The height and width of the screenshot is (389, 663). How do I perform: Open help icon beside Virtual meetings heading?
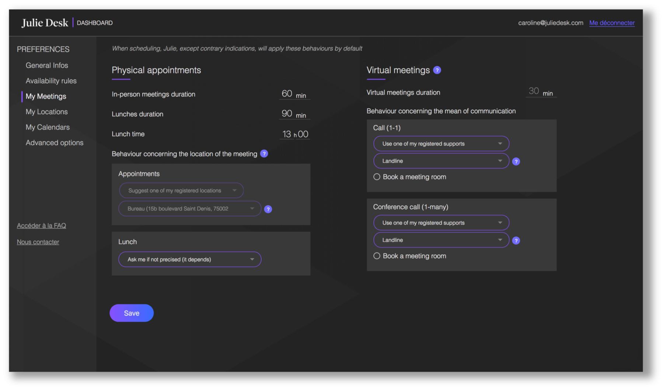coord(437,70)
